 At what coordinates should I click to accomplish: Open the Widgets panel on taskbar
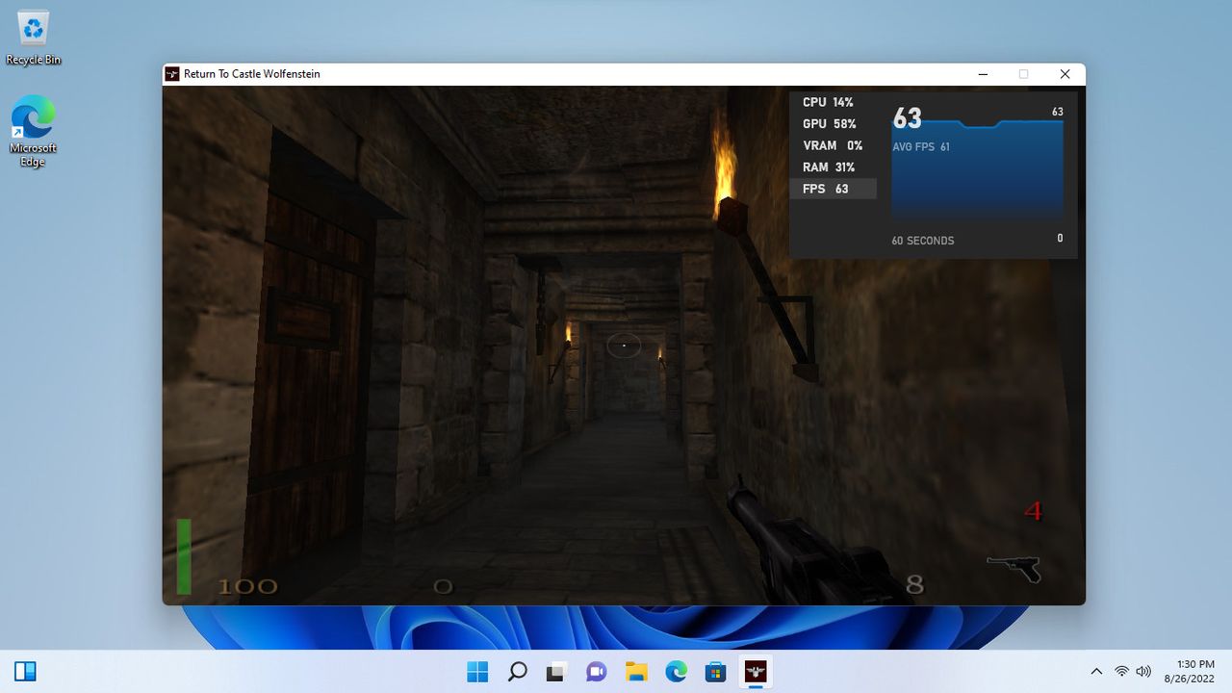[x=25, y=671]
